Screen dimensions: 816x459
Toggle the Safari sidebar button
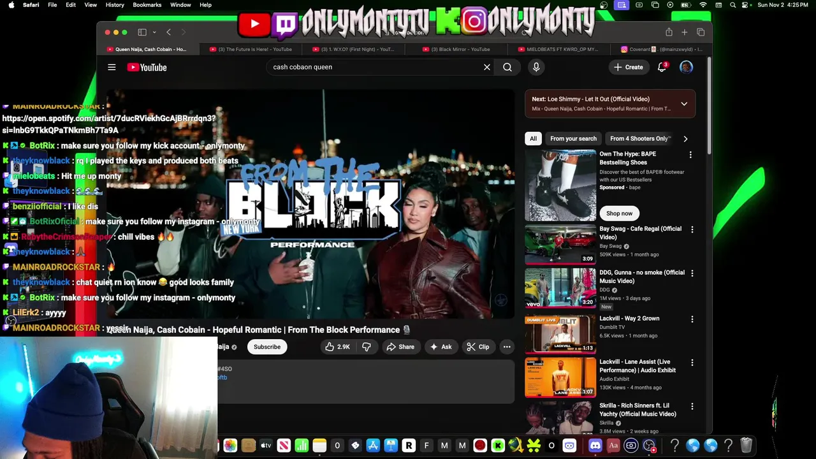tap(142, 32)
